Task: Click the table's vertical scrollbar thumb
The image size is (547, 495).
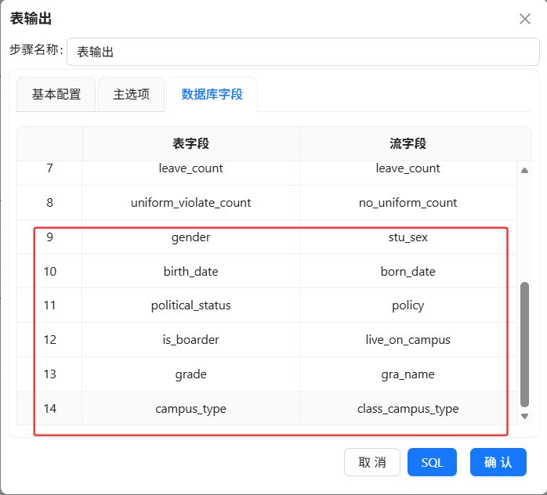Action: coord(524,345)
